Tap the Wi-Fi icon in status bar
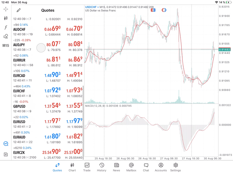This screenshot has width=233, height=174. (x=216, y=2)
